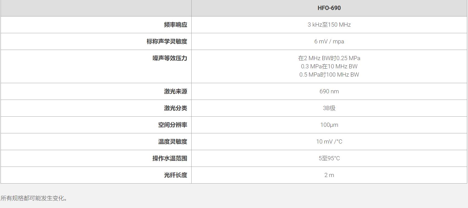Click the 0.5 MPa时100 MHz BW line
Image resolution: width=468 pixels, height=208 pixels.
[329, 75]
